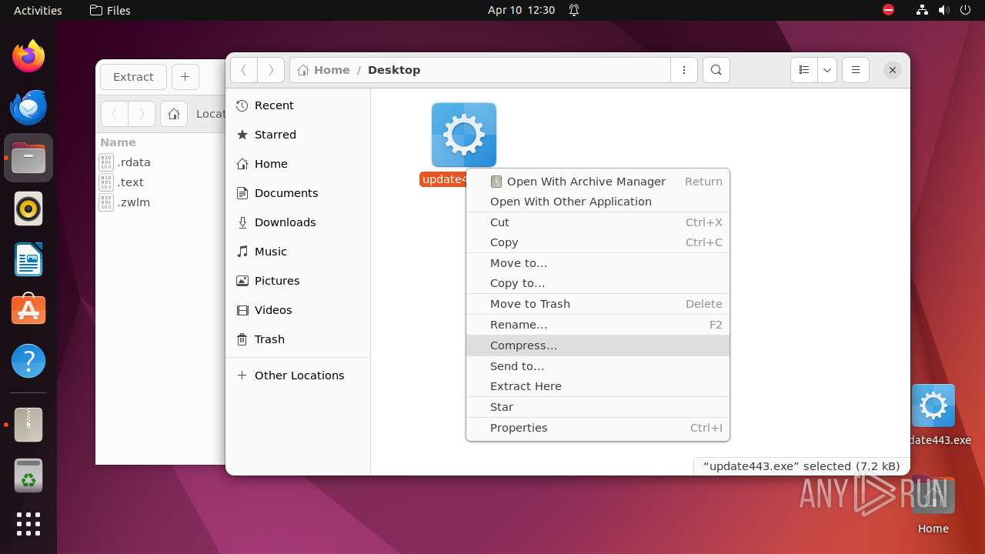The height and width of the screenshot is (554, 985).
Task: Open clock and calendar Apr 10 12:30
Action: pos(521,10)
